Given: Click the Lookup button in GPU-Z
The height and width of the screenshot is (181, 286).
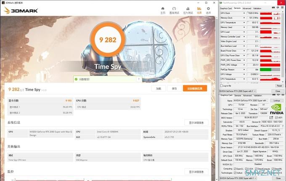Looking at the screenshot, I should [x=277, y=100].
